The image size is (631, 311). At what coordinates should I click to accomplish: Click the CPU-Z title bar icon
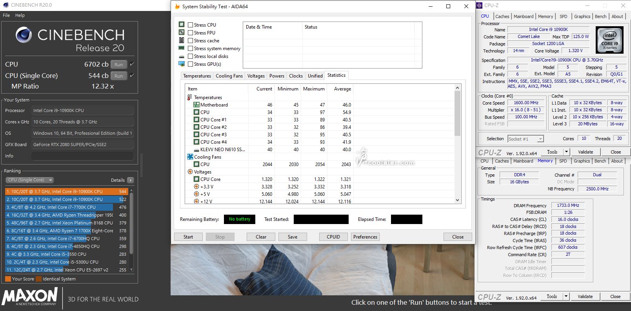click(x=480, y=5)
